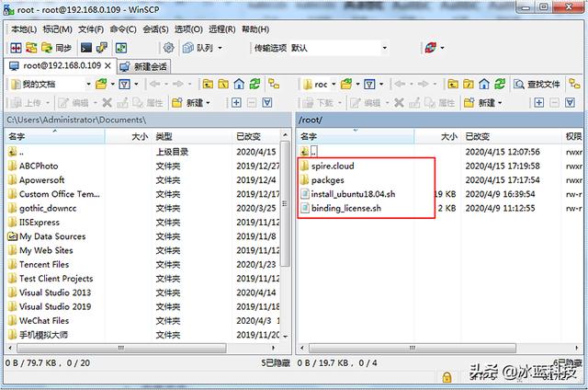Refresh the local panel
The height and width of the screenshot is (390, 588).
coord(255,84)
